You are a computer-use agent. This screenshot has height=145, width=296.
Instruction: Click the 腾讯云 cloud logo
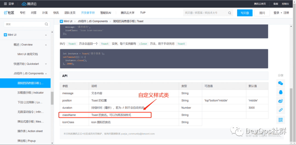(x=29, y=4)
